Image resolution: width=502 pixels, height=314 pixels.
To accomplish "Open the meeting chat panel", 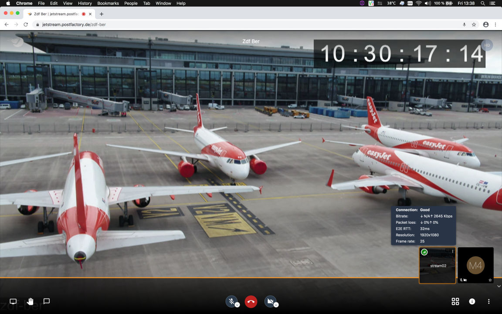I will coord(47,301).
